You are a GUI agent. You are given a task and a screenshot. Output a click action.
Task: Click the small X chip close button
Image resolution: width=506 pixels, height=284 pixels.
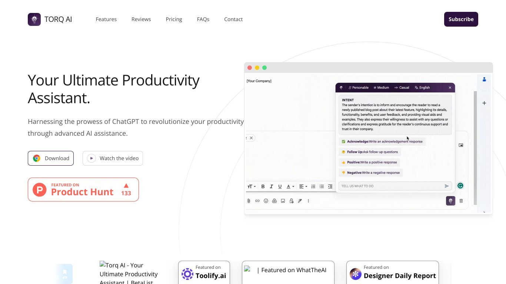[x=251, y=138]
